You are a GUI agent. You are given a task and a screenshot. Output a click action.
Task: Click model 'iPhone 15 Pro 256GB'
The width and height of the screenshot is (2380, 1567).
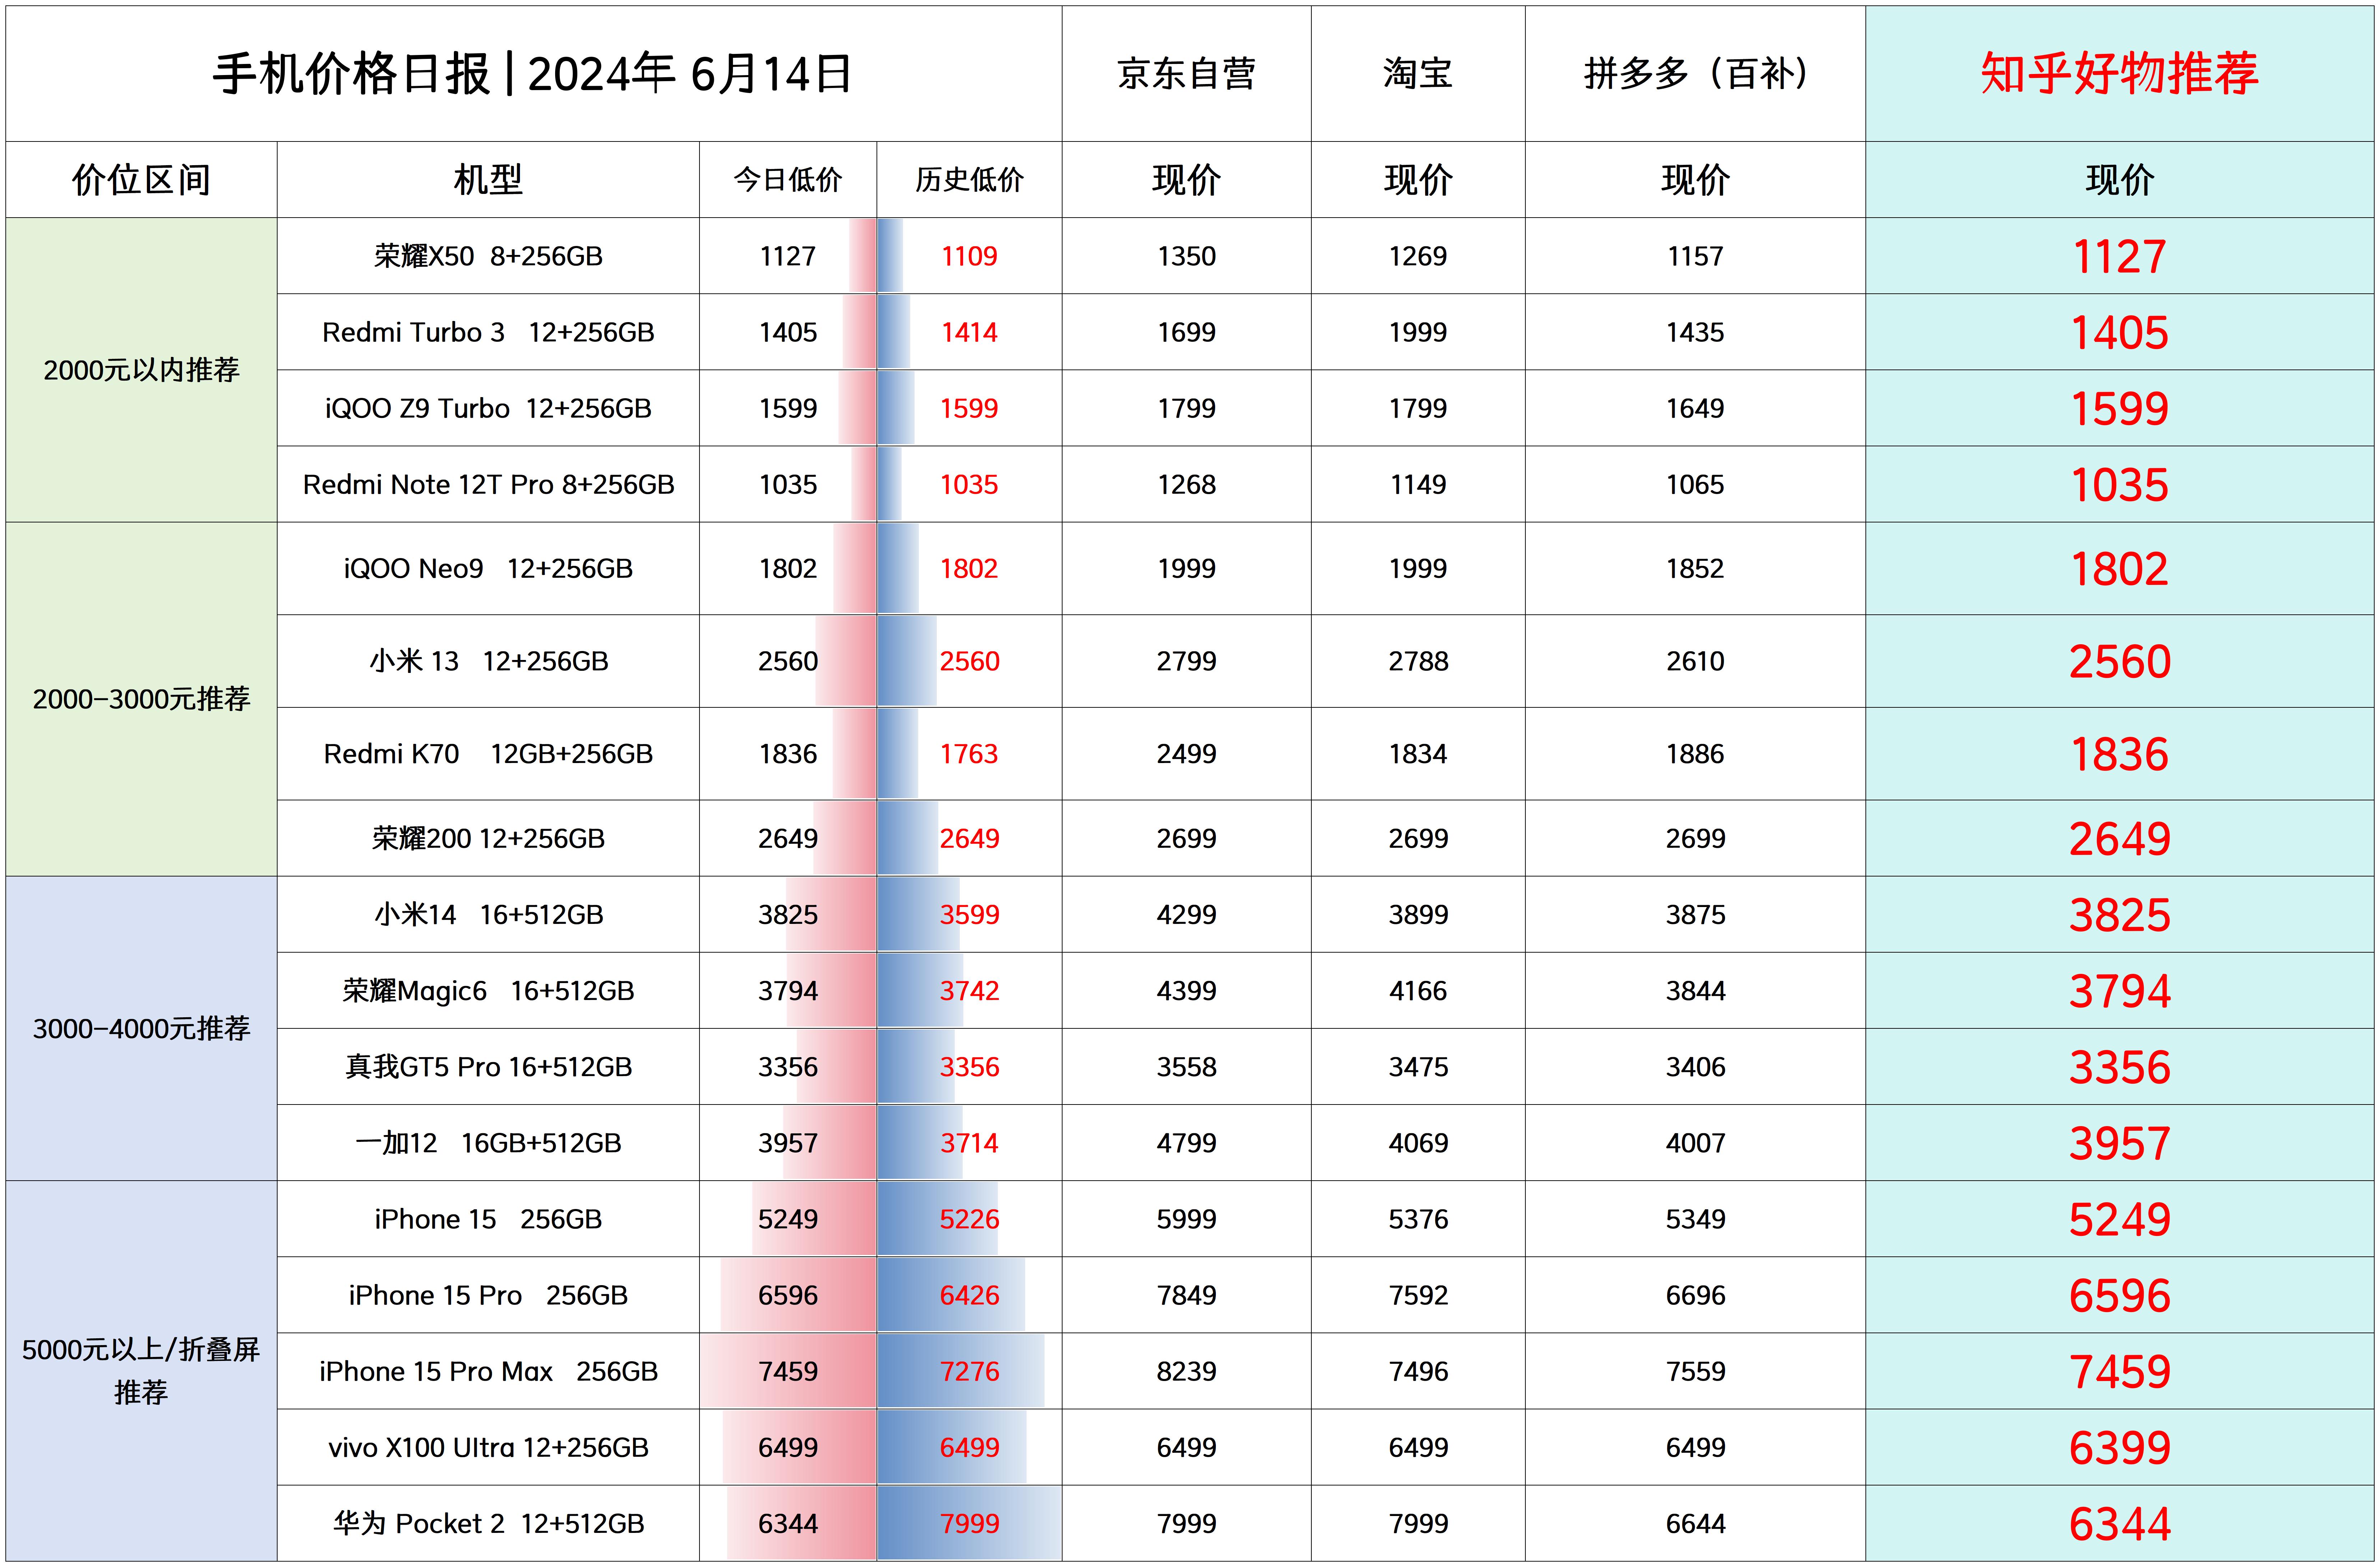(488, 1295)
